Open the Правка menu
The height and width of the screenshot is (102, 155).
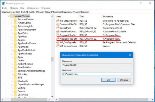(x=14, y=8)
